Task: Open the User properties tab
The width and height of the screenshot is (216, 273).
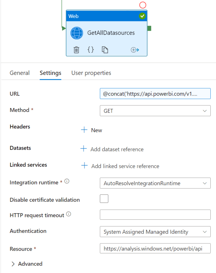Action: tap(91, 73)
